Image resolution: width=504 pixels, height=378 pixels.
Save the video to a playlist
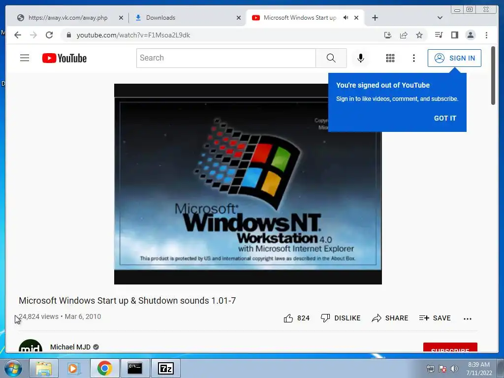[435, 318]
